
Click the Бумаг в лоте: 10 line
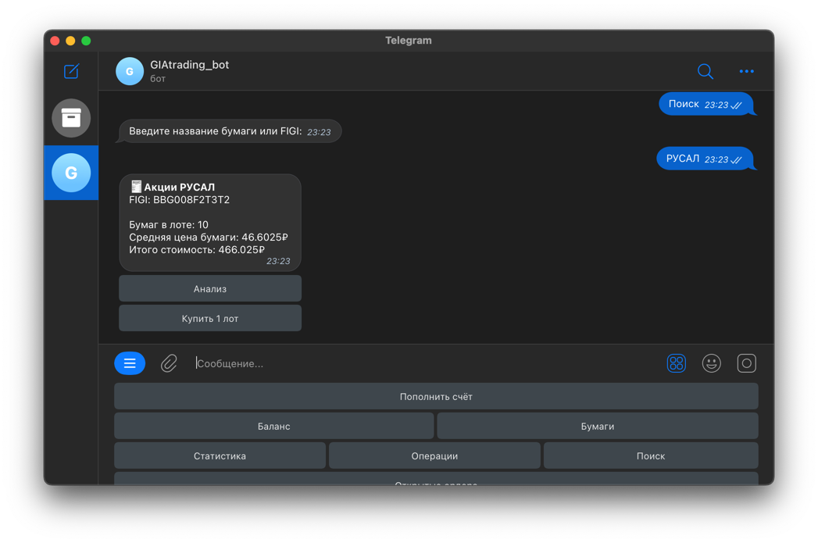(x=169, y=225)
